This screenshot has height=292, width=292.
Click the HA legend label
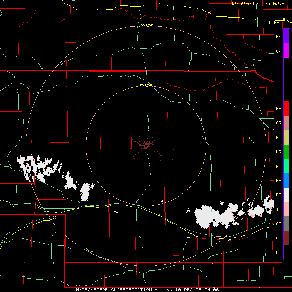point(279,109)
